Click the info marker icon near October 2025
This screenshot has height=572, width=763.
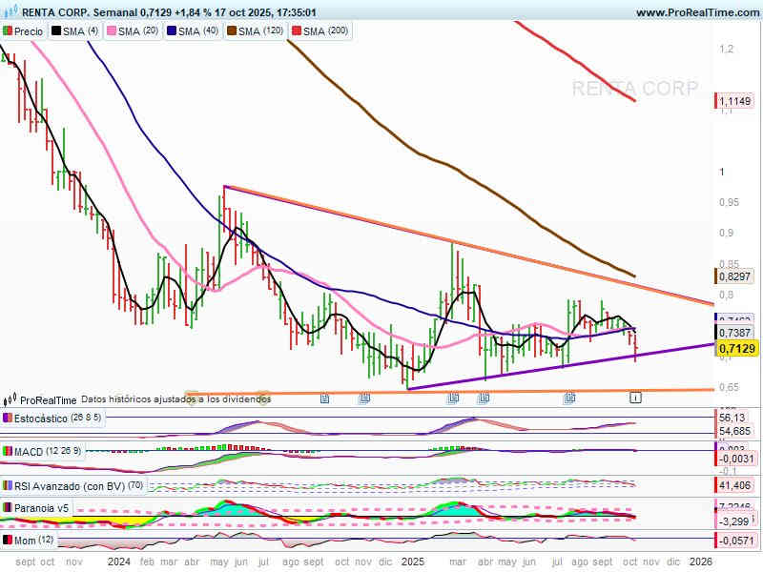(636, 397)
